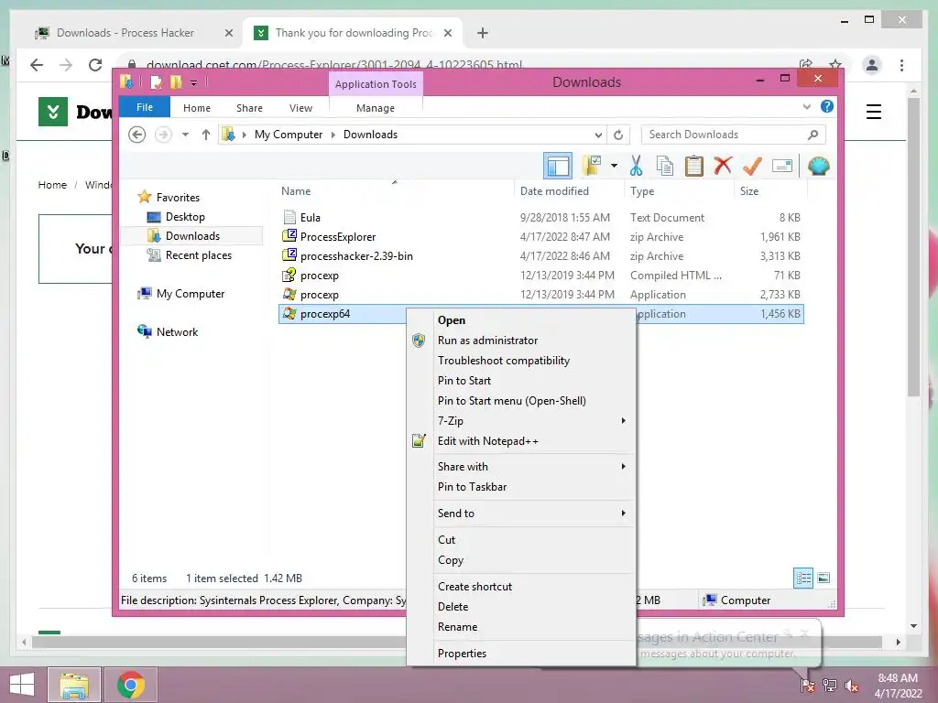Select the ProcessExplorer zip archive

[x=338, y=237]
